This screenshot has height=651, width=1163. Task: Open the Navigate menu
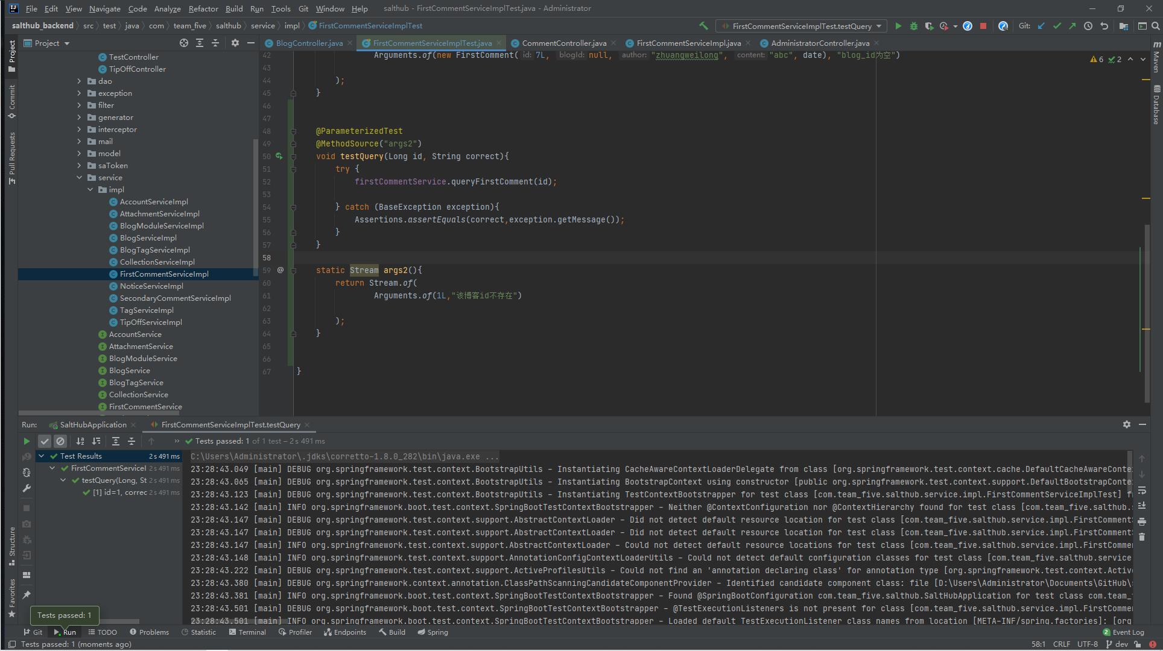tap(104, 8)
